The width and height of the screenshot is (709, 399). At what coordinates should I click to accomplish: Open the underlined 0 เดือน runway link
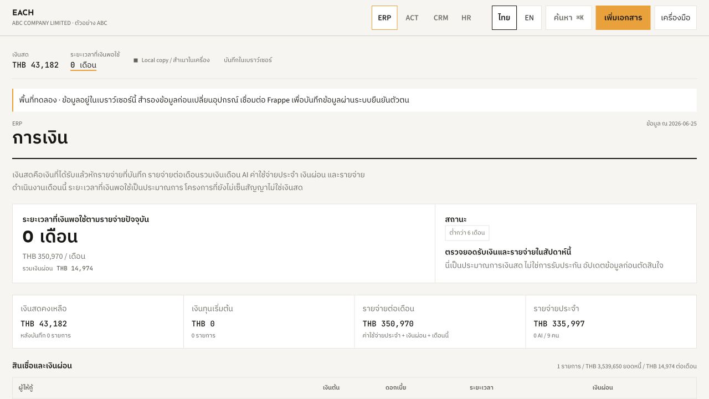[x=83, y=65]
